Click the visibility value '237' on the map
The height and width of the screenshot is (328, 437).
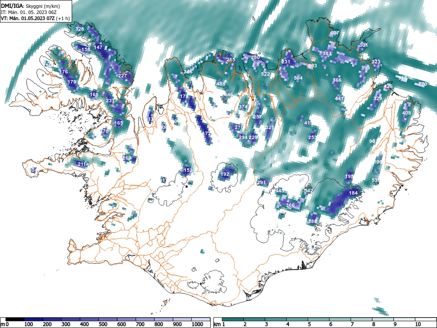tap(110, 101)
